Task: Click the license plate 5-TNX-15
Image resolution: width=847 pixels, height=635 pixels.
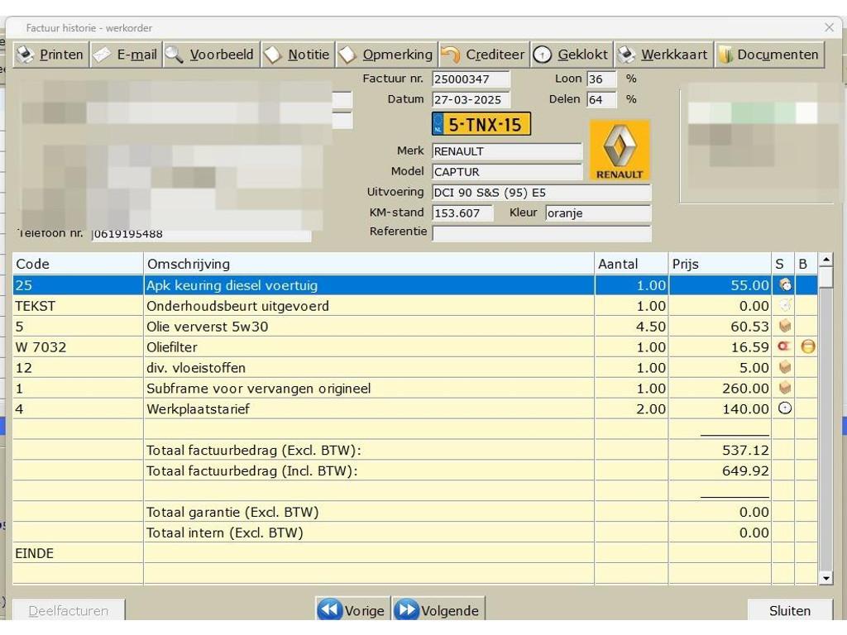Action: point(481,125)
